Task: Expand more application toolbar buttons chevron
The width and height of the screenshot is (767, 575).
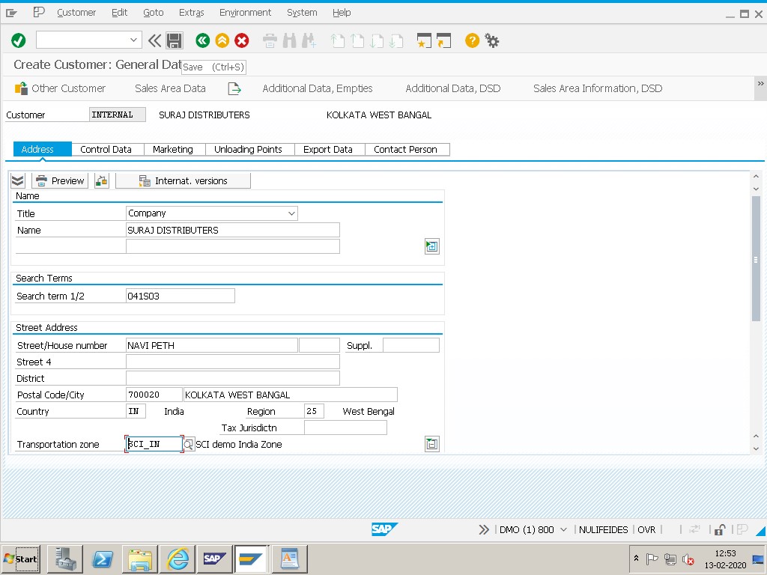Action: pos(761,84)
